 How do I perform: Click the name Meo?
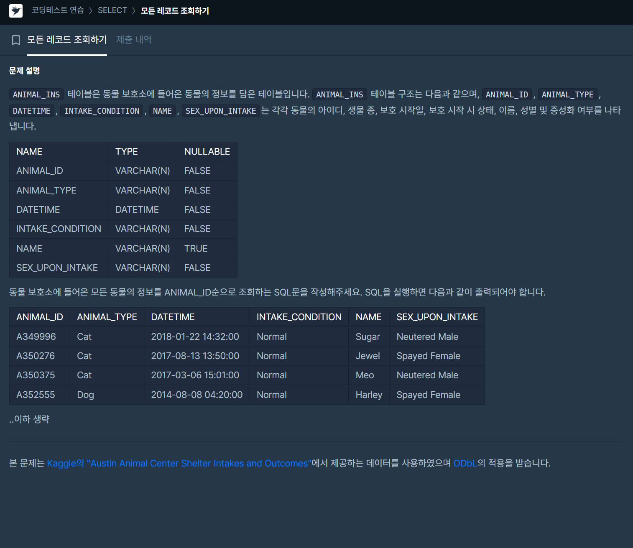pyautogui.click(x=365, y=375)
